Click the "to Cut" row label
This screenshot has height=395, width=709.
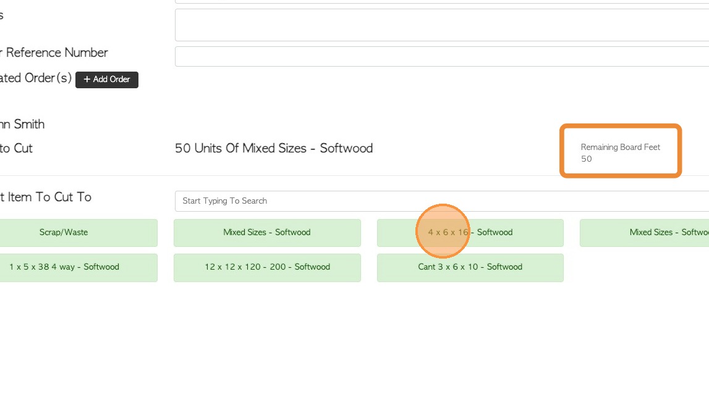(x=16, y=148)
